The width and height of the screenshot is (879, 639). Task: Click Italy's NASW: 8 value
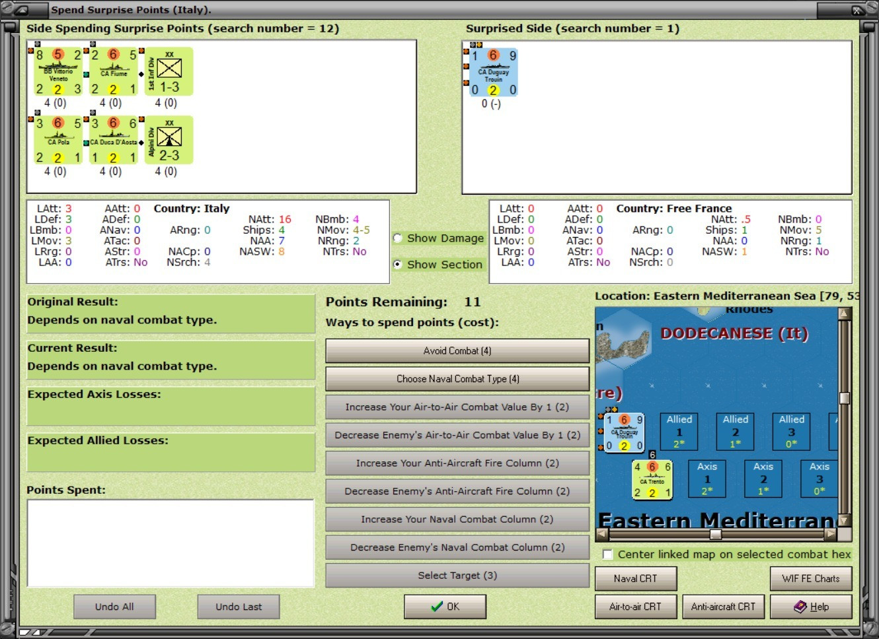tap(282, 252)
